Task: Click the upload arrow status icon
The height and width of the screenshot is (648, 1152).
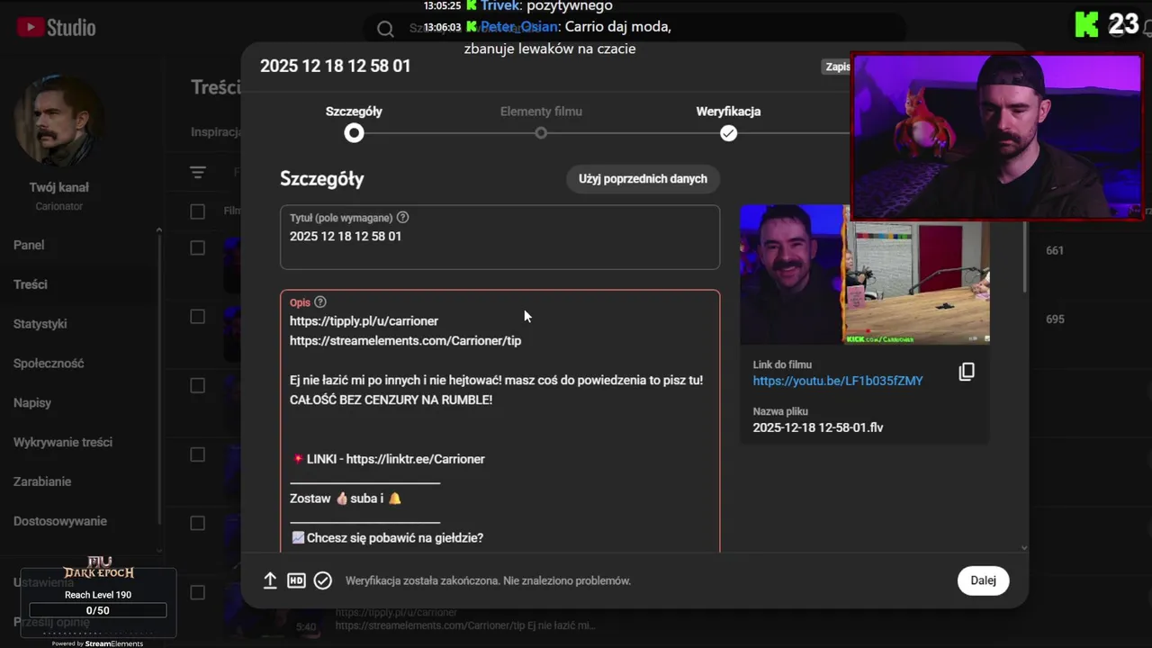Action: pos(270,580)
